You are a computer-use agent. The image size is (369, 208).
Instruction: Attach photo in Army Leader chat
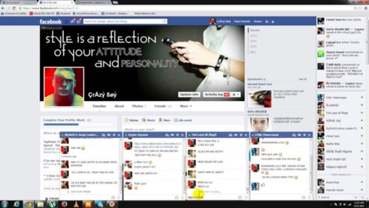[113, 198]
